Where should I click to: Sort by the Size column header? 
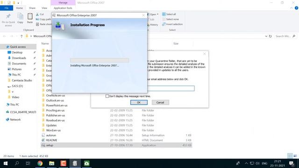point(176,43)
